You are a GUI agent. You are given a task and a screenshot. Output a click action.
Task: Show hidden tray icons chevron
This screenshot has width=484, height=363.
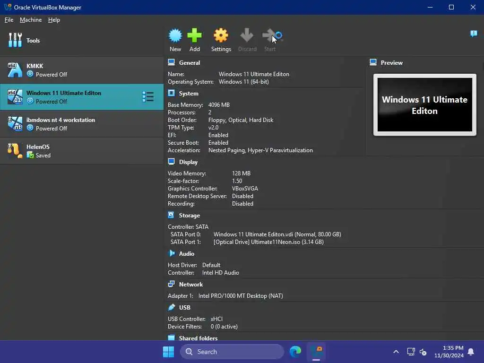[x=396, y=352]
